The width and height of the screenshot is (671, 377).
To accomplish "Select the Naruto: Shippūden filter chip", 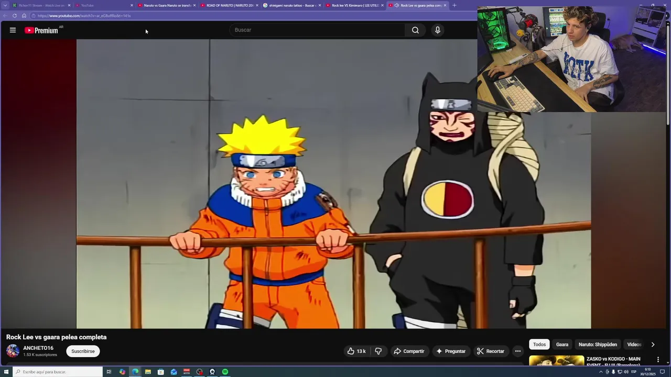I will point(598,345).
